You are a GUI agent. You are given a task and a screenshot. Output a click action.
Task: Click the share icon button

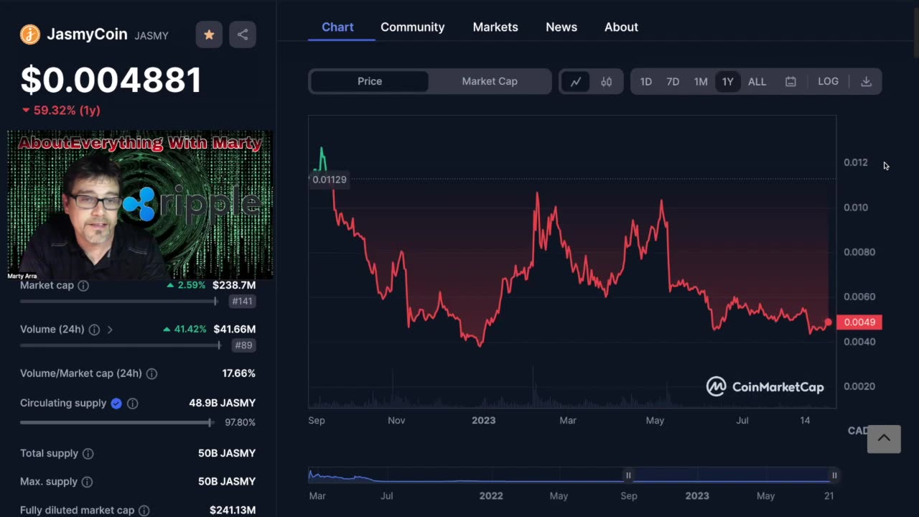tap(243, 34)
